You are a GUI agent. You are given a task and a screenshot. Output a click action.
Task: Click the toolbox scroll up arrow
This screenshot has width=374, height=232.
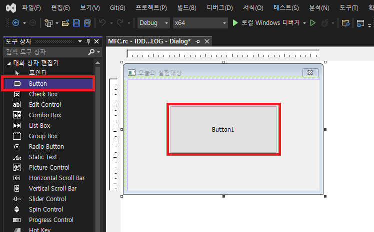tap(97, 63)
